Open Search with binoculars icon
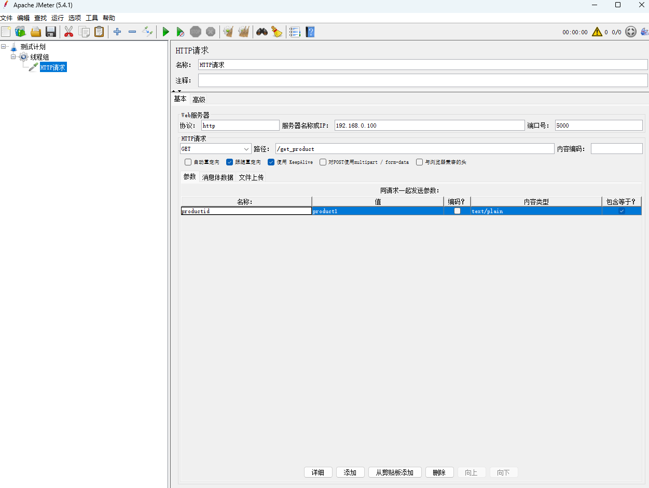This screenshot has height=488, width=649. [262, 32]
